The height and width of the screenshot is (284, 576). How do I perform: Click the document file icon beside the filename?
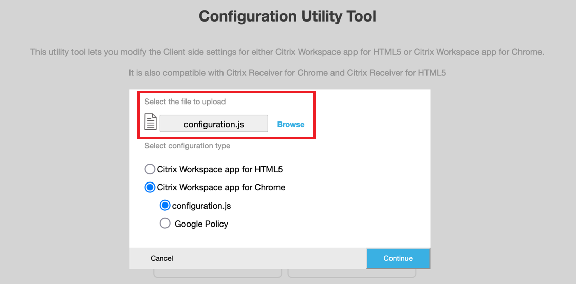coord(150,123)
